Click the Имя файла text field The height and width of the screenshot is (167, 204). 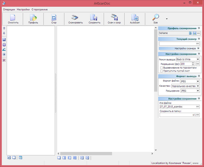coord(177,107)
